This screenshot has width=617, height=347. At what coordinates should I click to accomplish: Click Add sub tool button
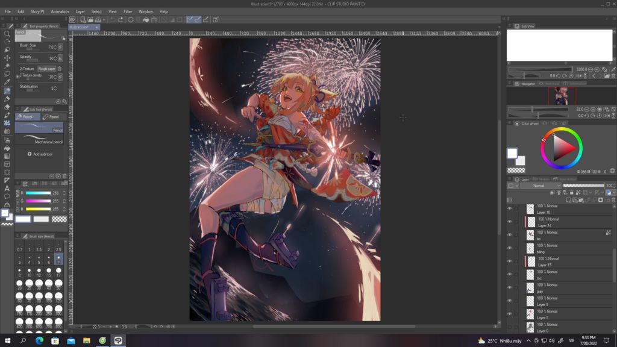(x=40, y=154)
